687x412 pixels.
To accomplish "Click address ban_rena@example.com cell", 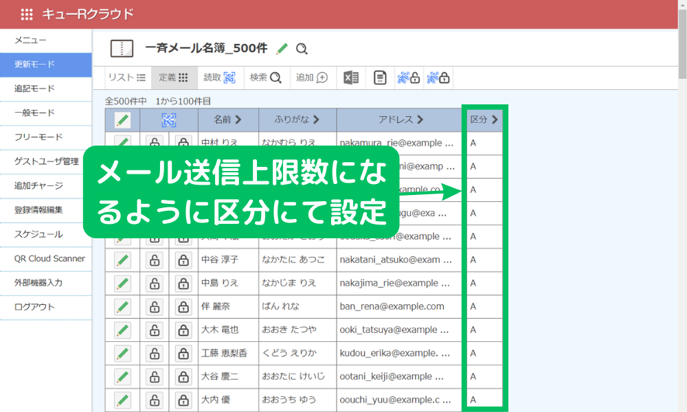I will click(399, 306).
